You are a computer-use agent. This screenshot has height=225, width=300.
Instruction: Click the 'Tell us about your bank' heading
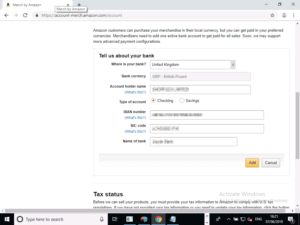coord(127,56)
